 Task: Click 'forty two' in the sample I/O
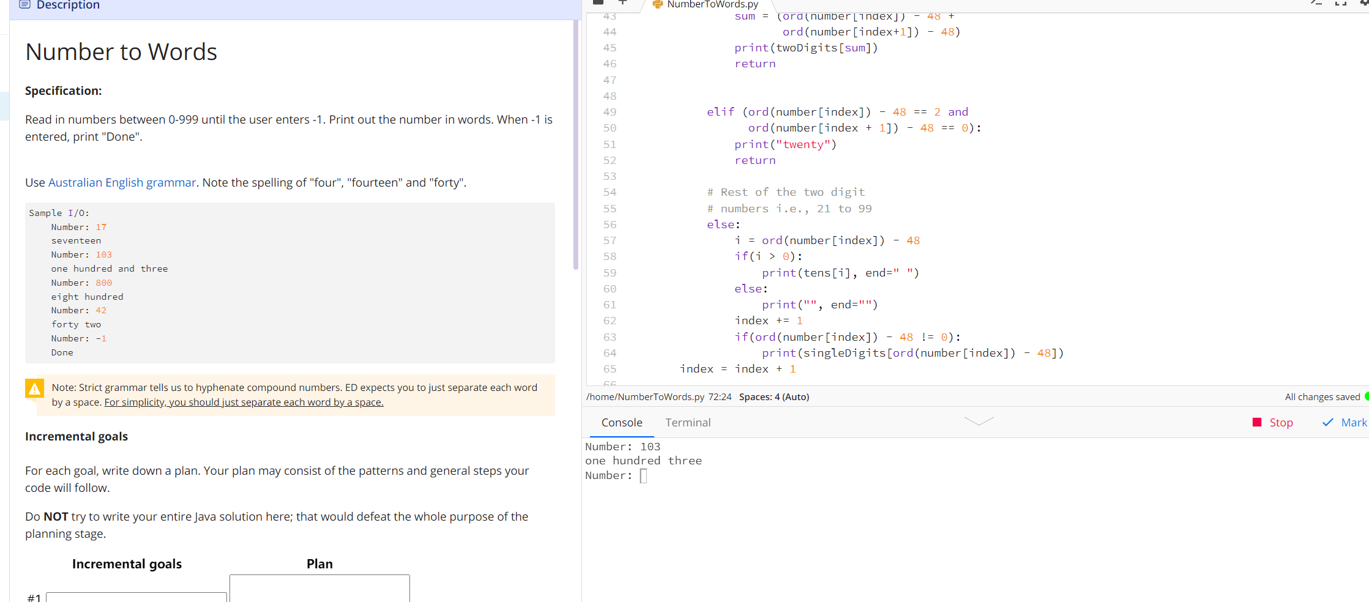coord(76,324)
